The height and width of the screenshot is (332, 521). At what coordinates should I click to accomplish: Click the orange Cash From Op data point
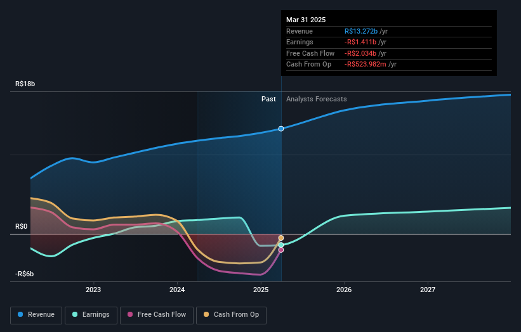[x=281, y=238]
